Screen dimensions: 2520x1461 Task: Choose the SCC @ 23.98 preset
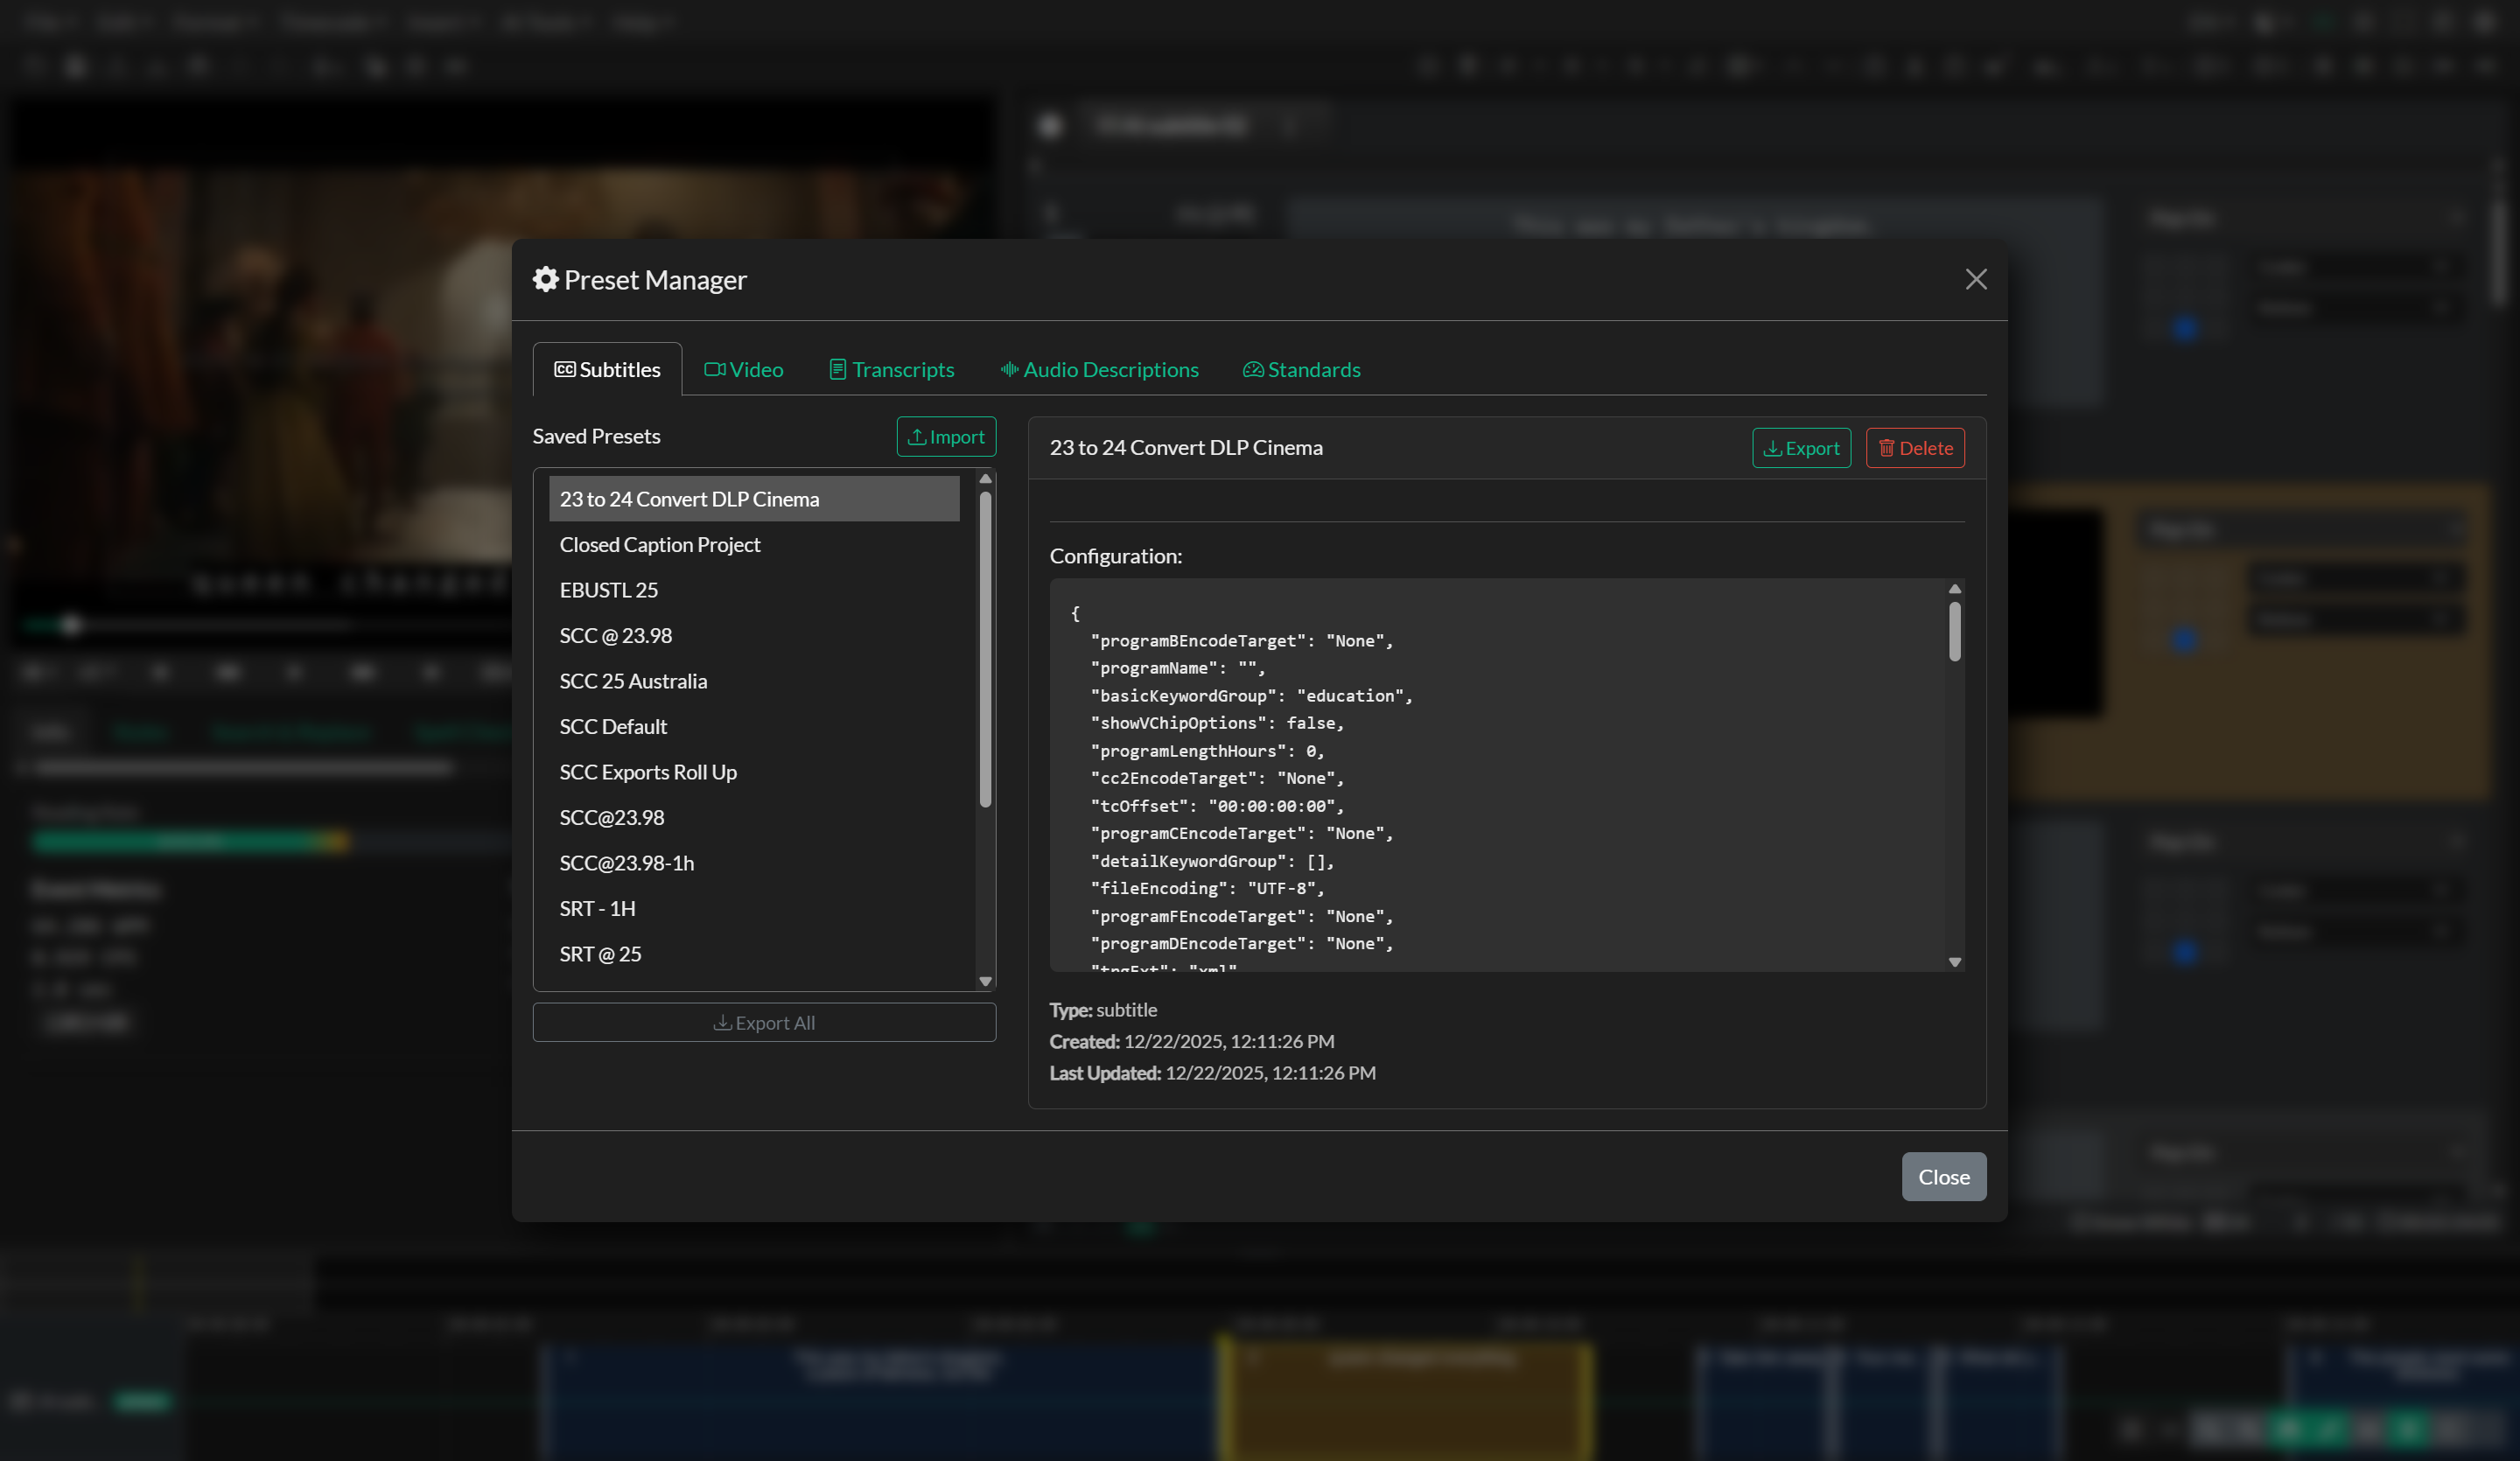pyautogui.click(x=754, y=635)
